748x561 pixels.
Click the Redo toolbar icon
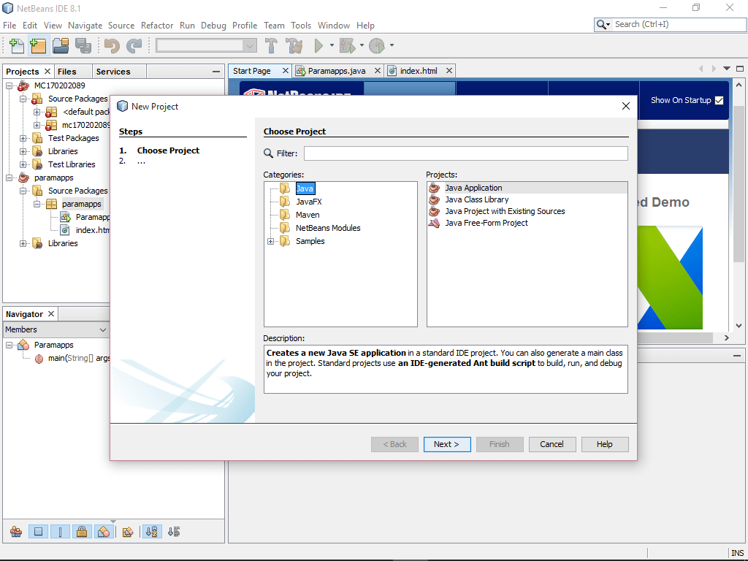point(134,46)
